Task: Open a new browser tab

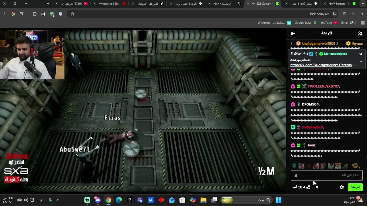Action: [x=48, y=4]
